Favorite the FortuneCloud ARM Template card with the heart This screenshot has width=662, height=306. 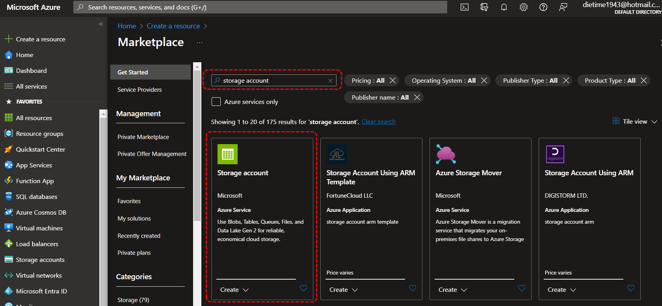coord(413,288)
